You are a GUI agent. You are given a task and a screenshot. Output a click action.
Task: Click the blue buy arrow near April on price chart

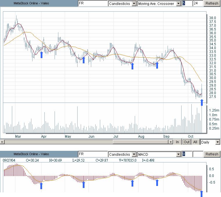(x=42, y=55)
